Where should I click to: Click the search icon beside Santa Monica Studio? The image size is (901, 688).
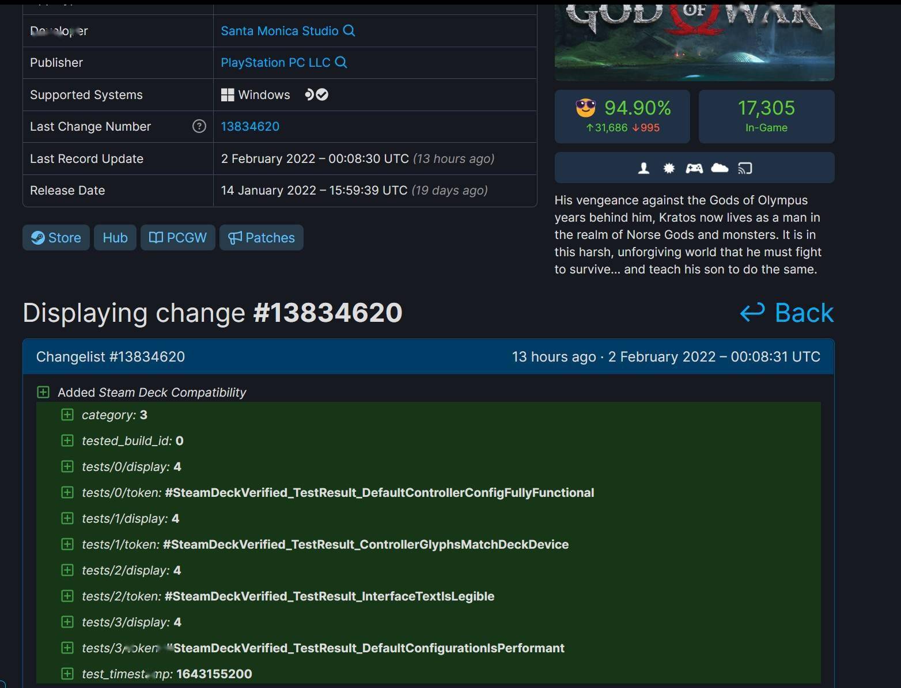click(x=349, y=31)
